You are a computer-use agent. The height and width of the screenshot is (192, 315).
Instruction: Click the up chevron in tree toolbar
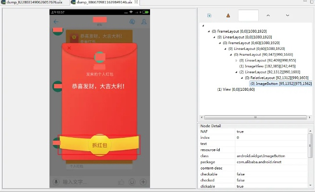(268, 15)
